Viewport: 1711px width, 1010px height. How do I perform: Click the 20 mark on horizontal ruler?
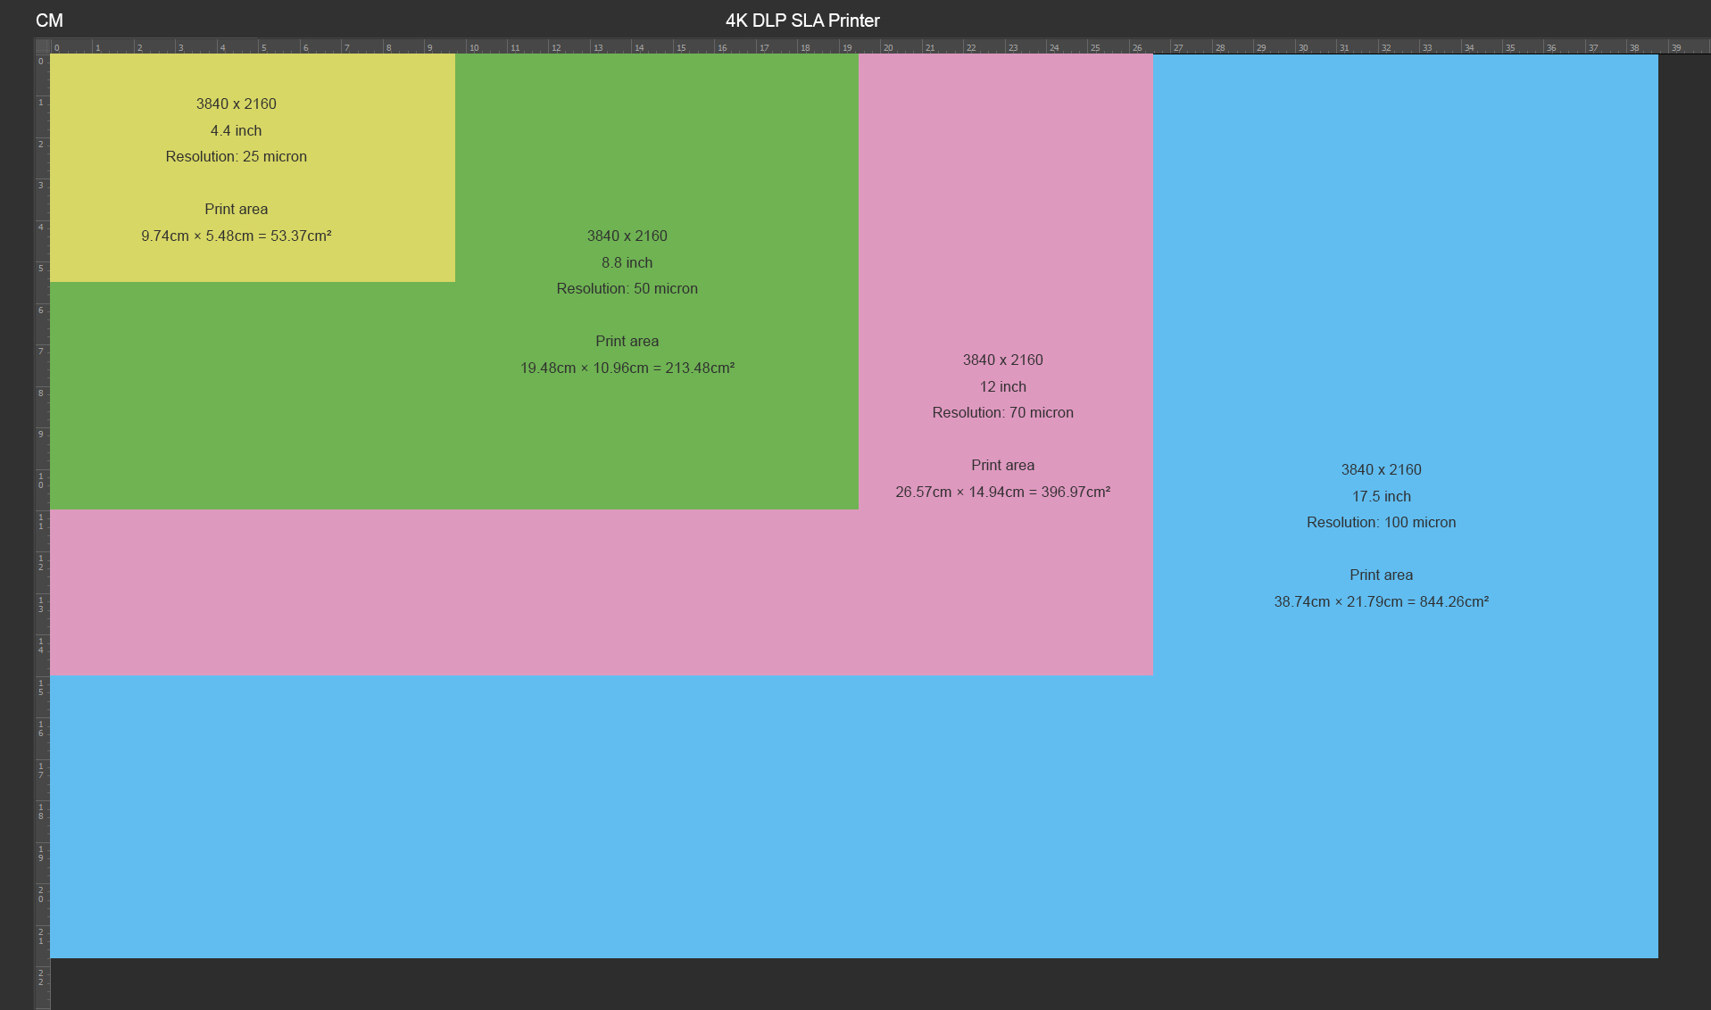[887, 47]
